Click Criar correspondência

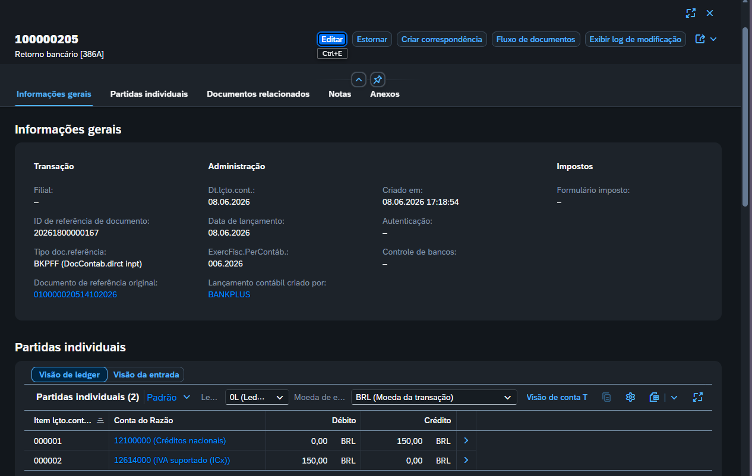click(x=442, y=39)
